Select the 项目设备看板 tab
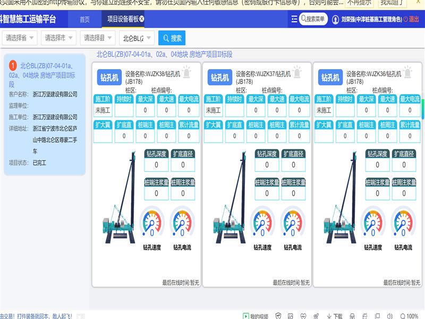This screenshot has width=425, height=319. coord(123,19)
